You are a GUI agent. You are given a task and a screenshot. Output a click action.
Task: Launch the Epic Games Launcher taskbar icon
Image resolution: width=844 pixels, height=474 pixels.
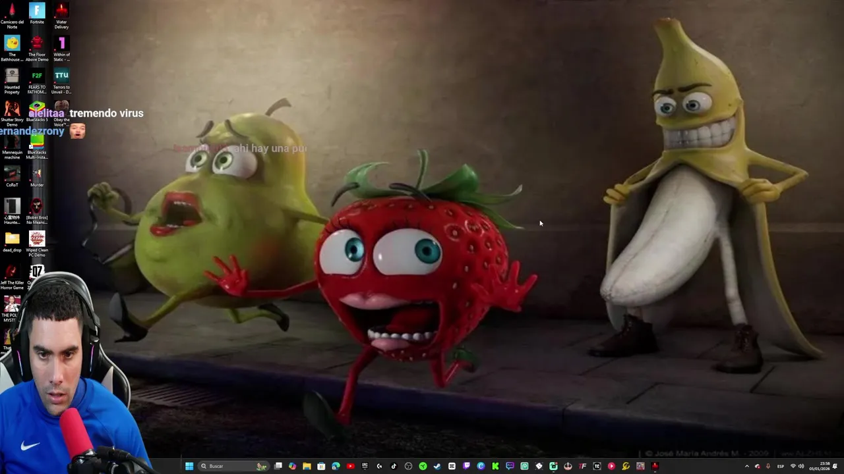(x=365, y=466)
